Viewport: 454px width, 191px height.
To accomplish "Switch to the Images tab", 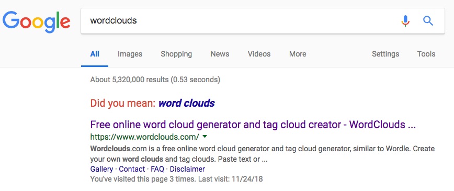I will click(x=130, y=54).
